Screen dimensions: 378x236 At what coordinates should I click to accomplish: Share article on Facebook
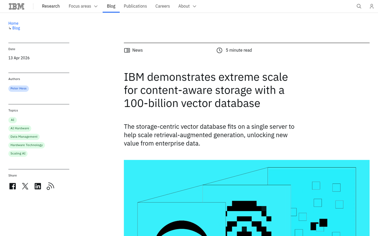[13, 186]
